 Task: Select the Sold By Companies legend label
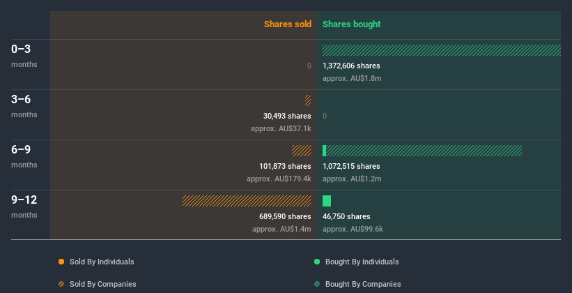click(x=103, y=284)
